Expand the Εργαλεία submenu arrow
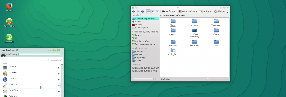 [59, 85]
